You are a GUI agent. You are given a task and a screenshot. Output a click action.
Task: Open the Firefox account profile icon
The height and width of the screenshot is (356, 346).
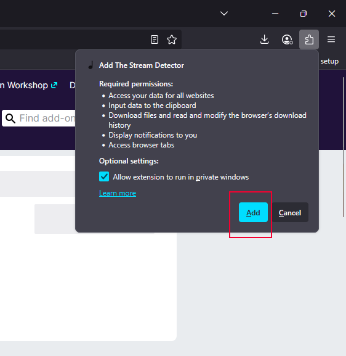click(x=287, y=39)
